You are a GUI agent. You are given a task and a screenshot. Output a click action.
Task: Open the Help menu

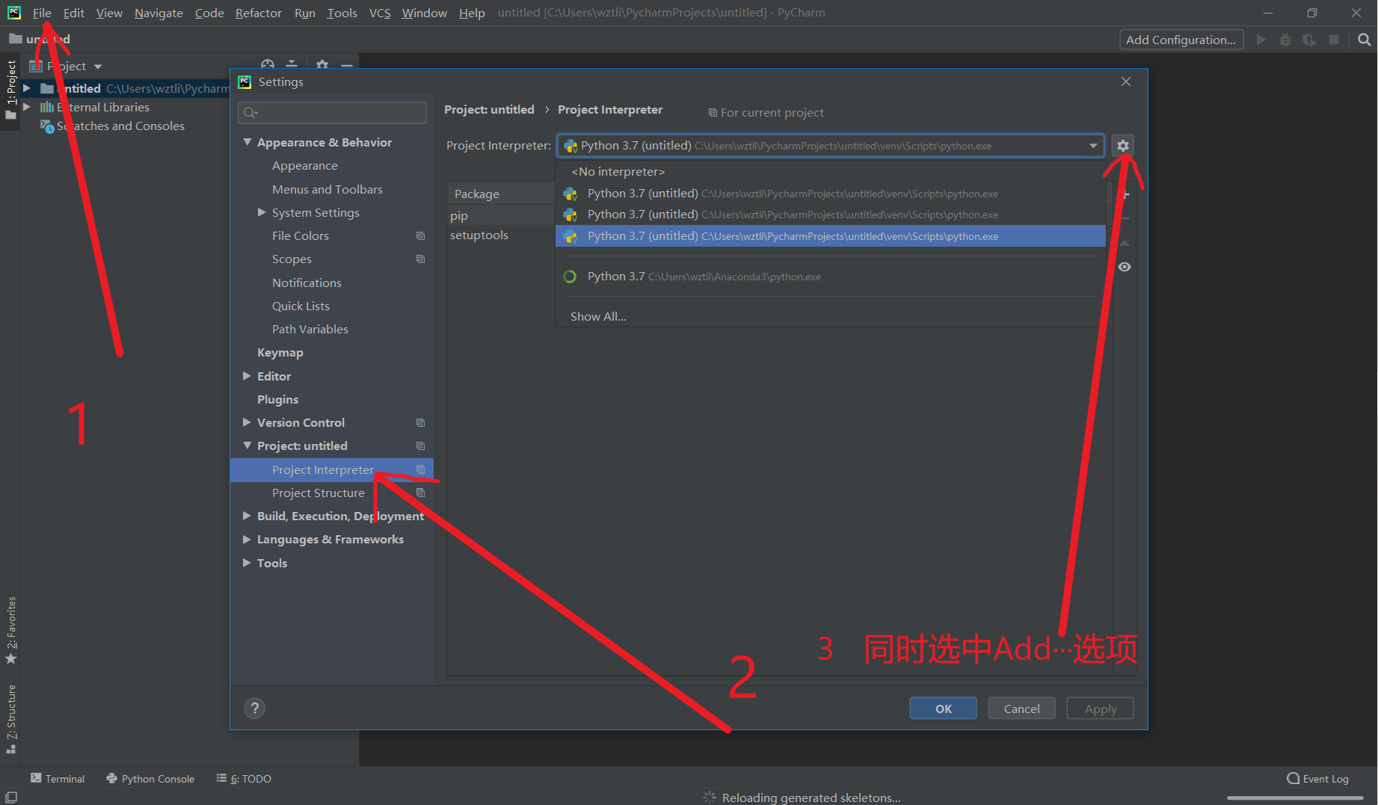click(x=472, y=13)
